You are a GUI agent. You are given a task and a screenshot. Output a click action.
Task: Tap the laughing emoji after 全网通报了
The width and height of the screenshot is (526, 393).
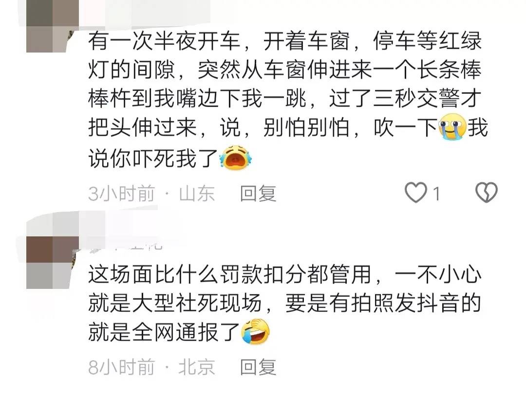coord(255,332)
